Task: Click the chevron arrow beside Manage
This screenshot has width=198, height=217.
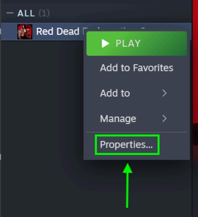Action: pyautogui.click(x=165, y=119)
